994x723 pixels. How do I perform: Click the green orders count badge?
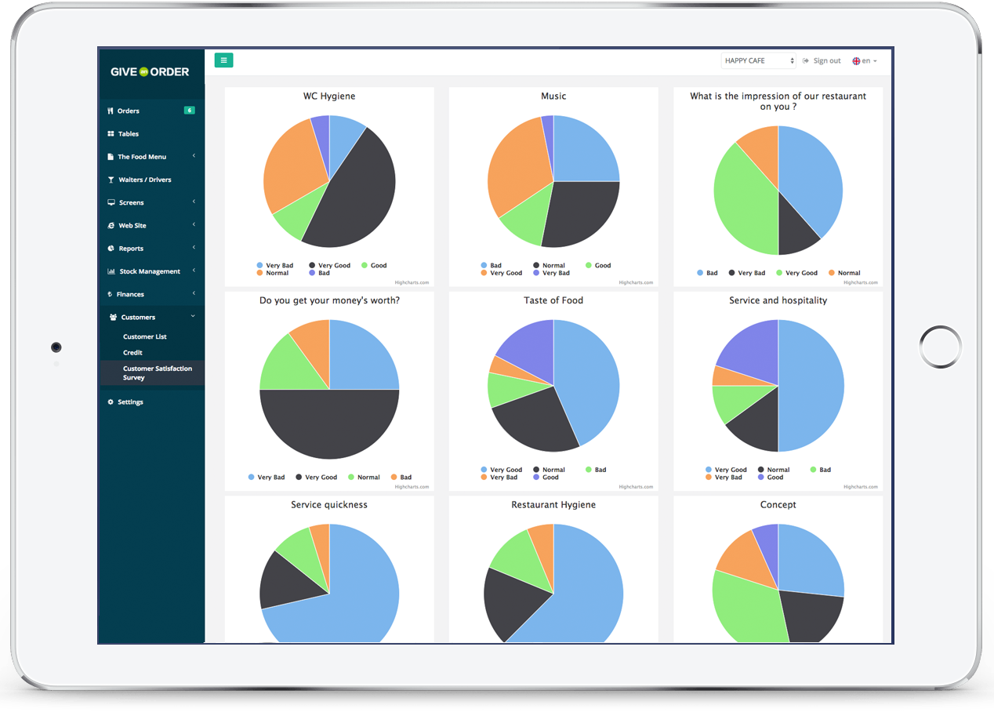pos(189,111)
